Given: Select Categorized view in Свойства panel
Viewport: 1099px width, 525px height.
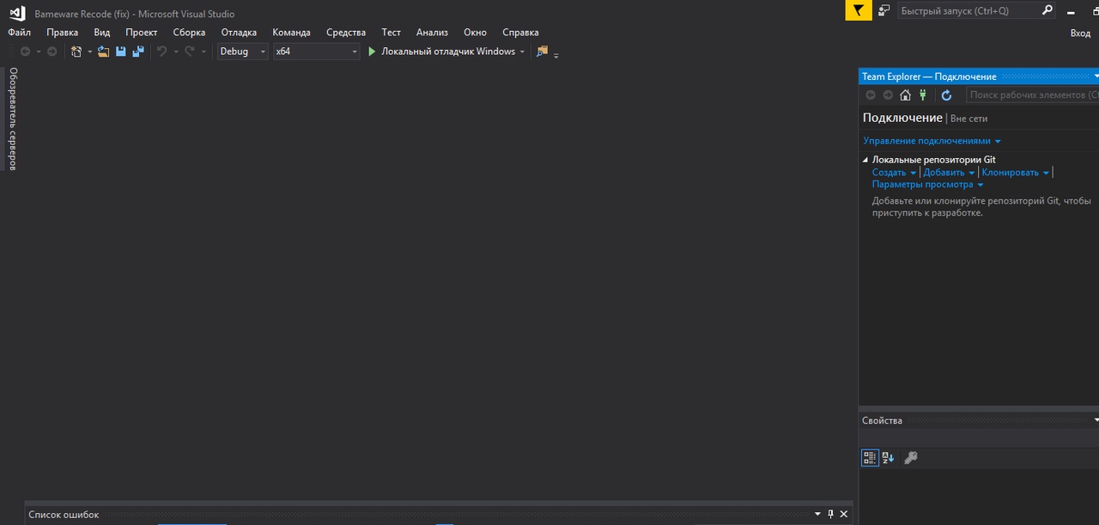Looking at the screenshot, I should 870,458.
